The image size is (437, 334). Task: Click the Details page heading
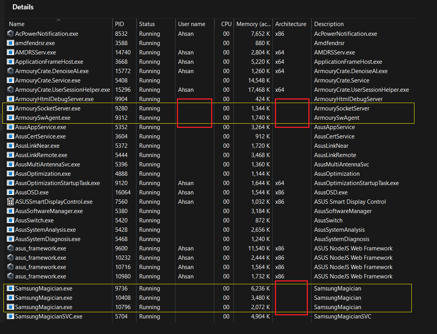pos(23,7)
